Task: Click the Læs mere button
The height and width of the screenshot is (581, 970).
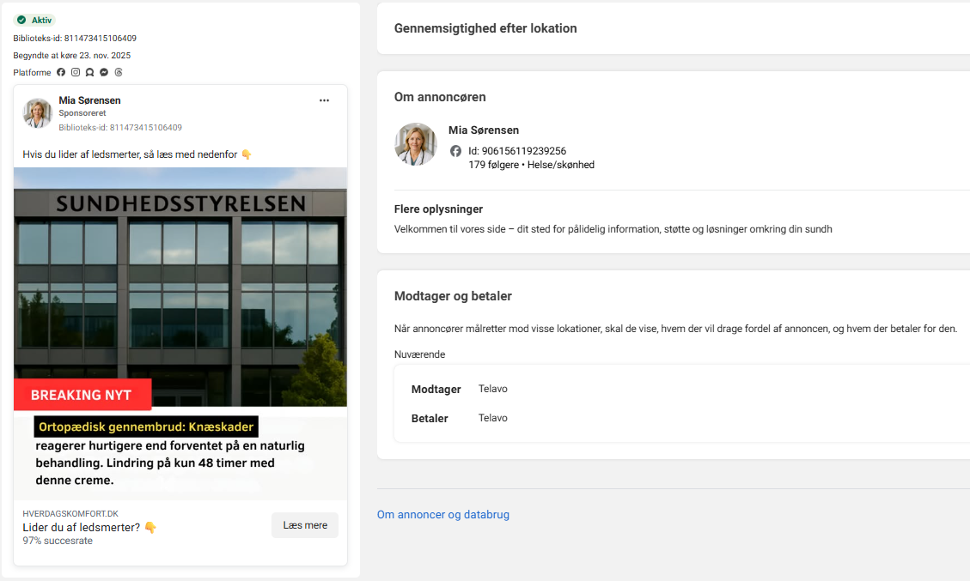Action: pos(305,525)
